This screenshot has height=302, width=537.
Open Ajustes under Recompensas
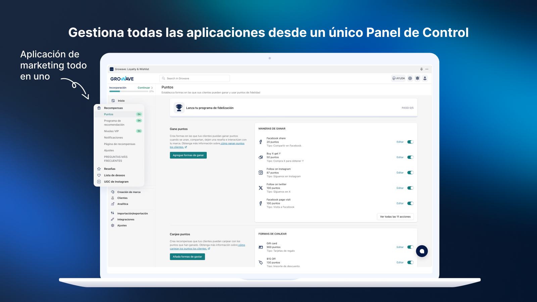(109, 150)
